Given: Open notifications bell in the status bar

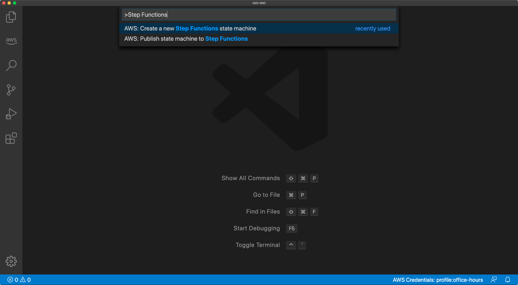Looking at the screenshot, I should 508,280.
